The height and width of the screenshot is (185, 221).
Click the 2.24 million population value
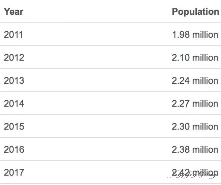195,81
